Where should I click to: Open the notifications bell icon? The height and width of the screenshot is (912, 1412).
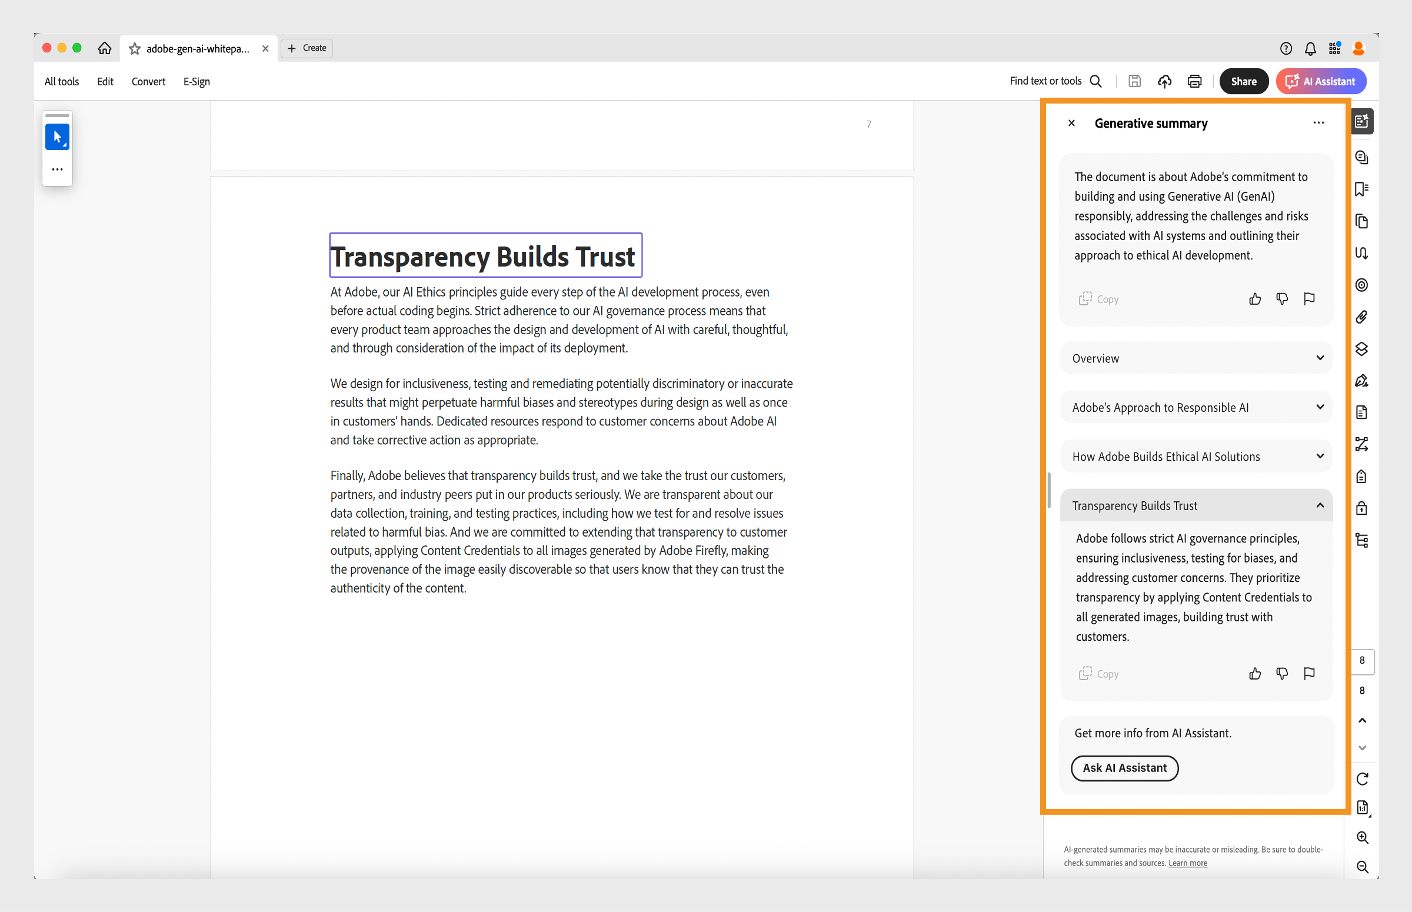pyautogui.click(x=1310, y=49)
